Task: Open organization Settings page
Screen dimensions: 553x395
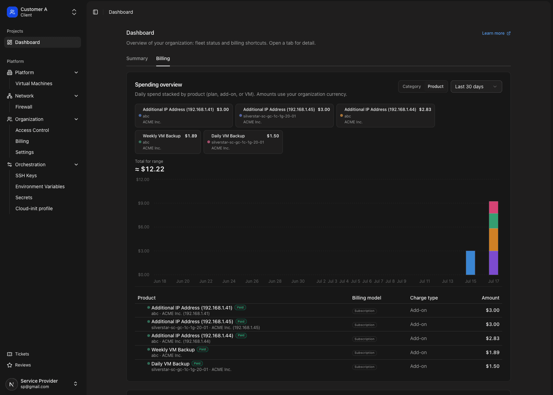Action: pyautogui.click(x=25, y=152)
